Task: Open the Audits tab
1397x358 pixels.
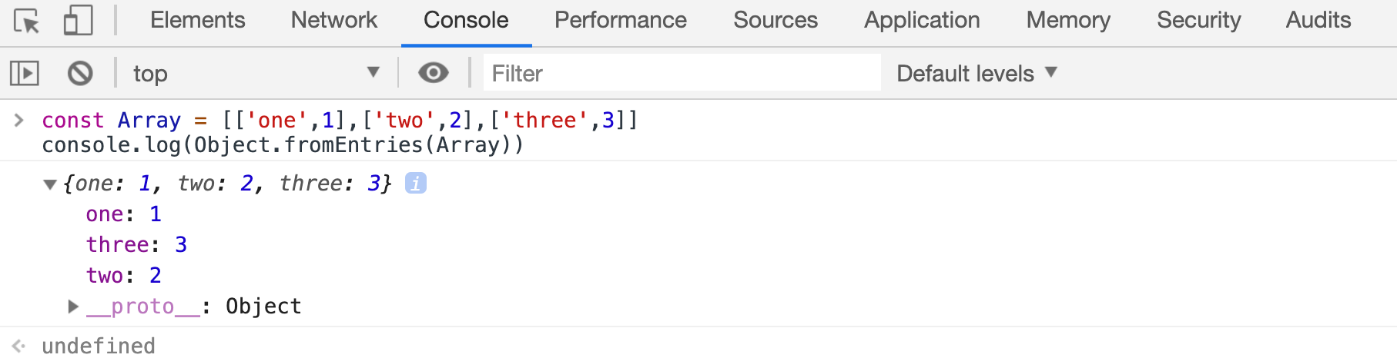Action: coord(1318,20)
